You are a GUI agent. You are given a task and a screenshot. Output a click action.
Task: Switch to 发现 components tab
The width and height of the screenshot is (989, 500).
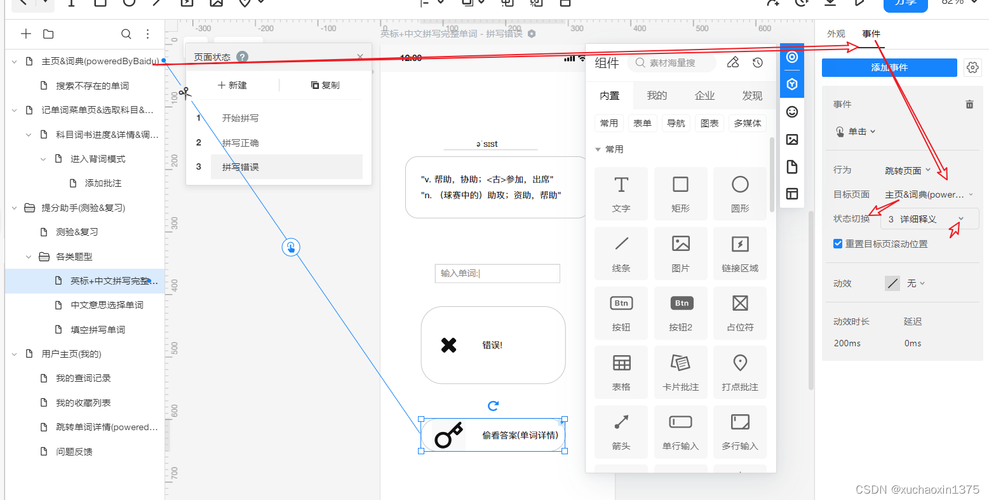click(x=752, y=95)
